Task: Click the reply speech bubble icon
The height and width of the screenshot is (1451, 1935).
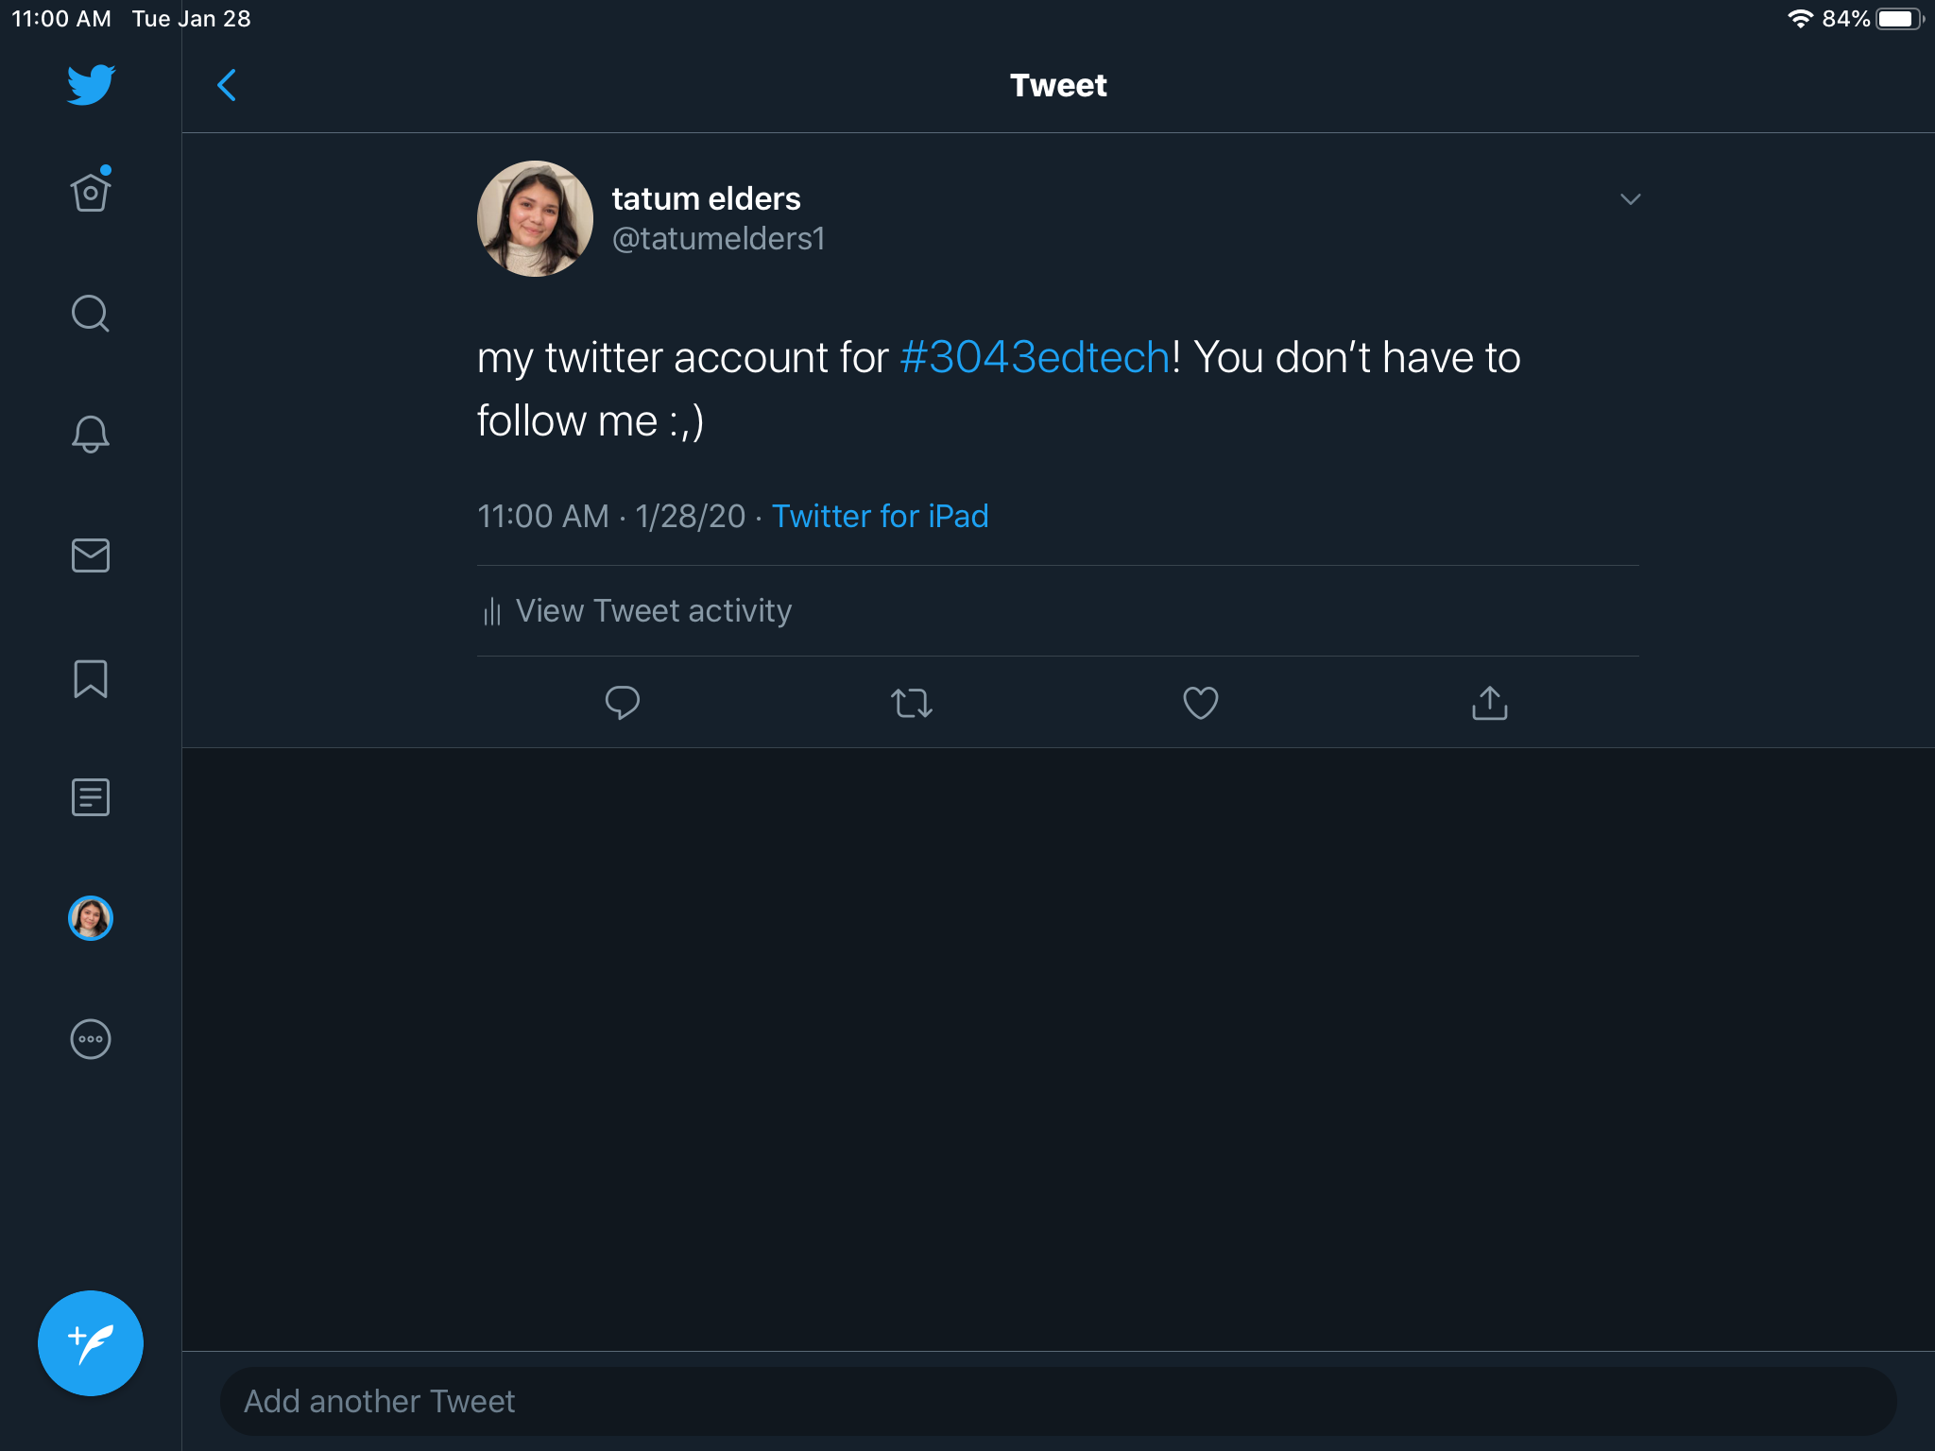Action: (622, 703)
